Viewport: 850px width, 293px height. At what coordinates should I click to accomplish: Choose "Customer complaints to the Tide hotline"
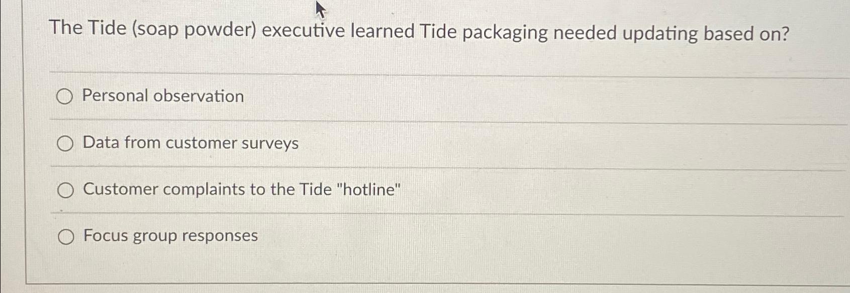tap(65, 189)
